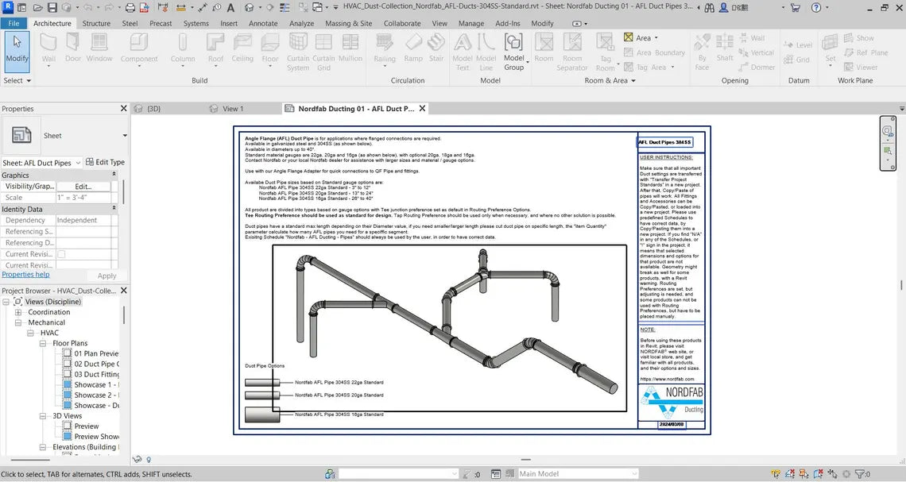Open the Search binoculars icon in title bar
The image size is (906, 482).
tap(709, 7)
